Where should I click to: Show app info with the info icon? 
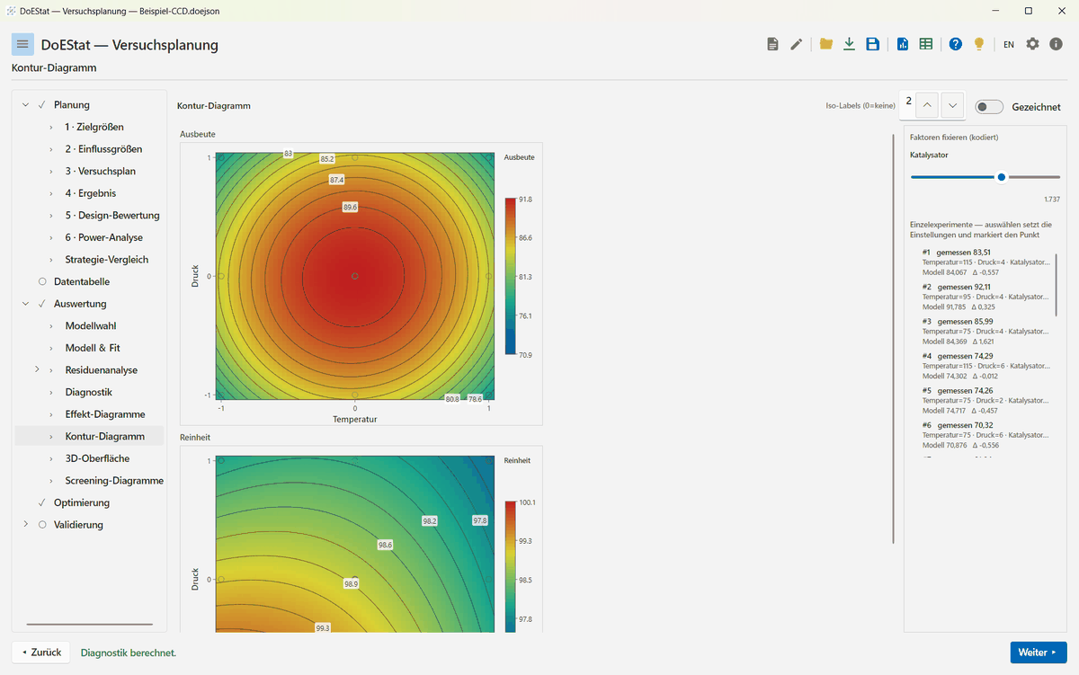[x=1056, y=44]
